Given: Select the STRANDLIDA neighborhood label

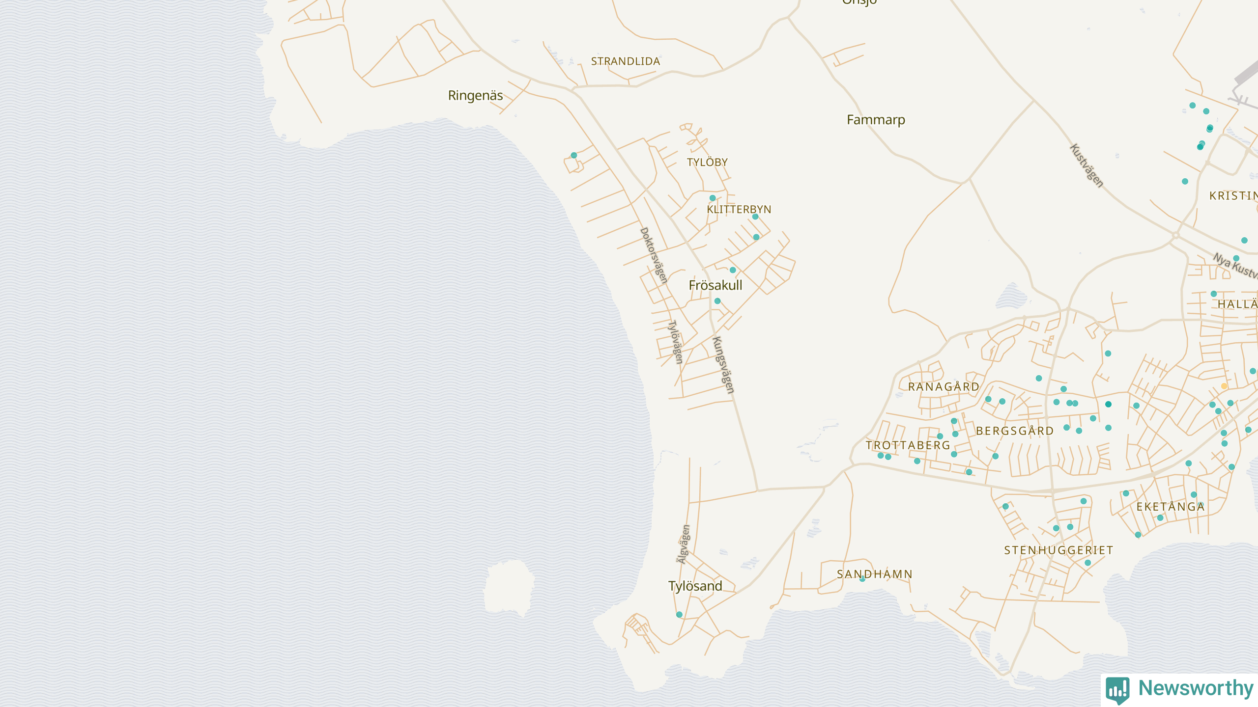Looking at the screenshot, I should coord(625,61).
